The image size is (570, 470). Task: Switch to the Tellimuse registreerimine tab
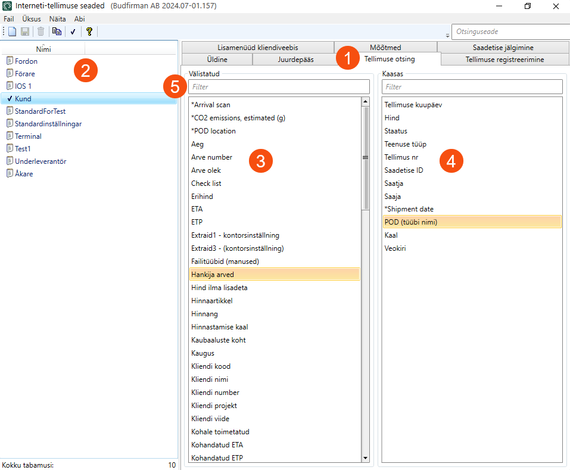pyautogui.click(x=504, y=60)
